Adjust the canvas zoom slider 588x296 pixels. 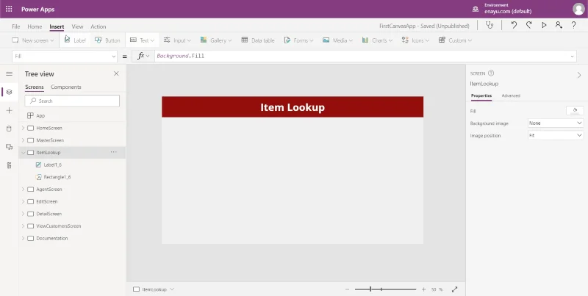[x=385, y=289]
